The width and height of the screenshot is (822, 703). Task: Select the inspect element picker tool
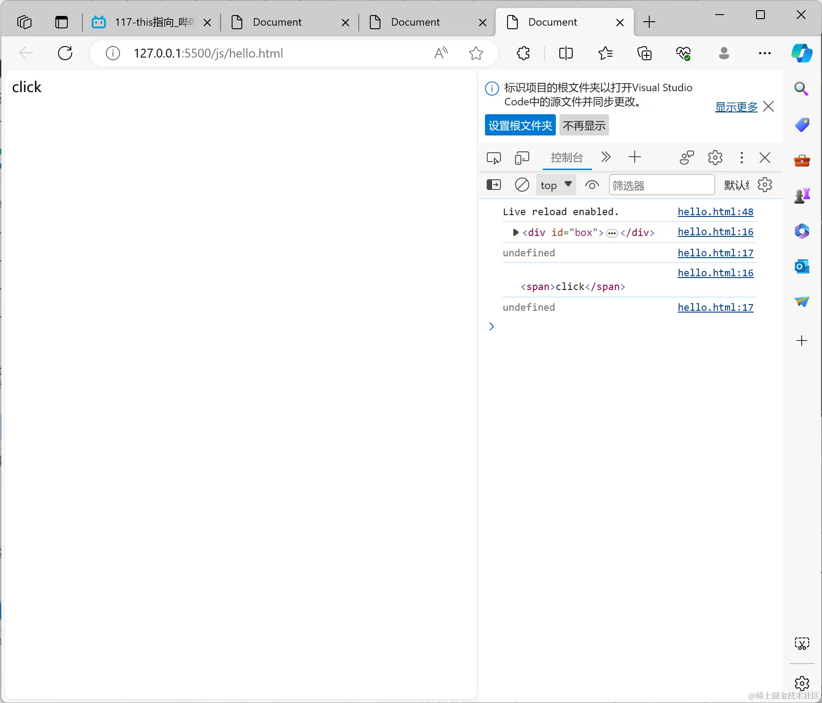(494, 158)
